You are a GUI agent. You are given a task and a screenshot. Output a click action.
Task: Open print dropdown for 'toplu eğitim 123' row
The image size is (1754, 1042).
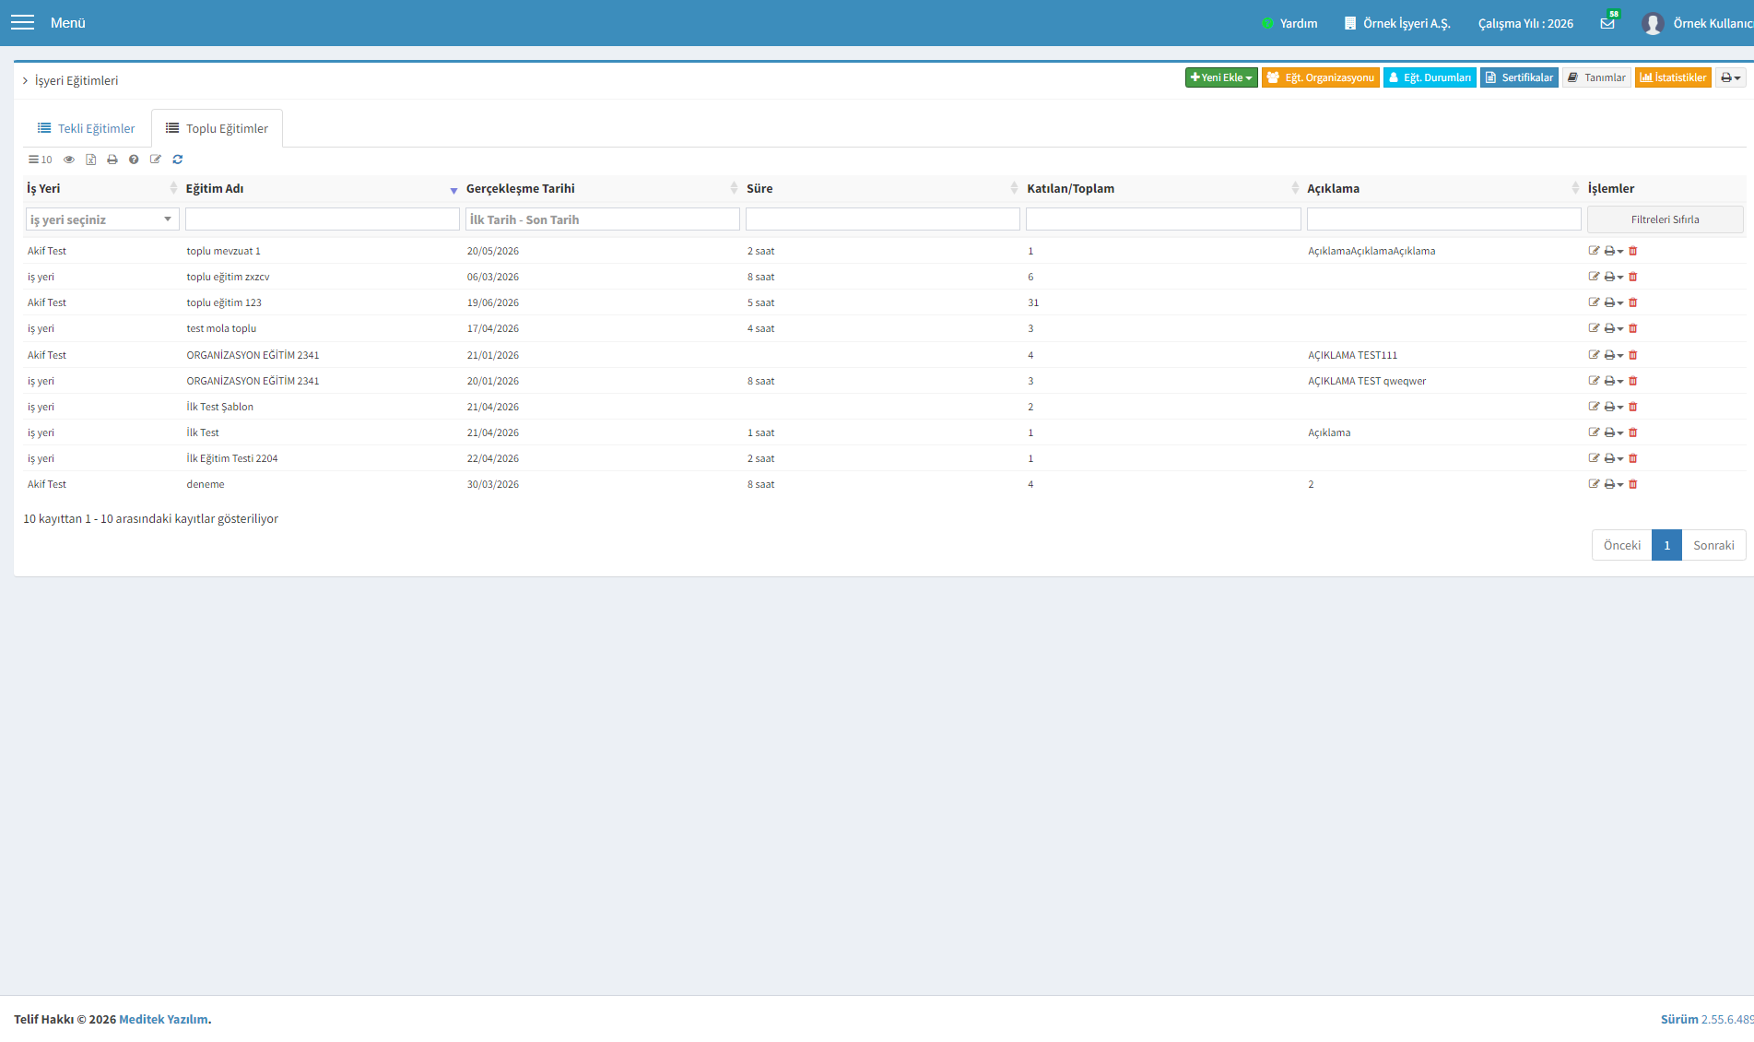1614,302
